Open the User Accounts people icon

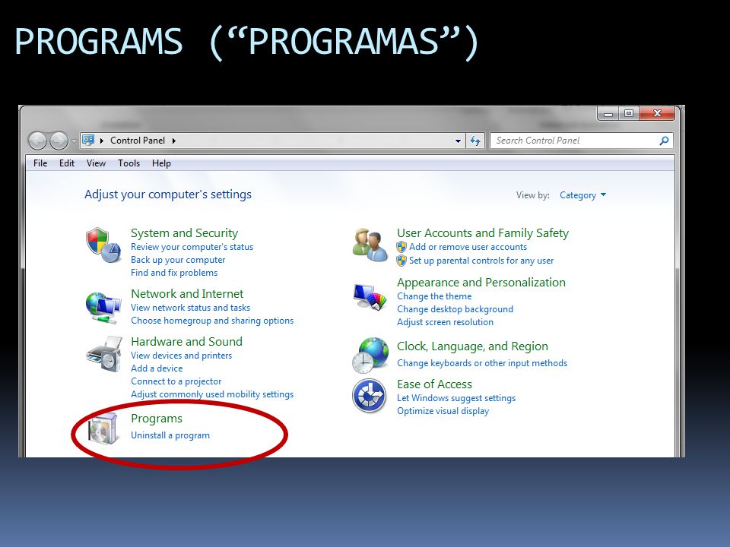[x=370, y=245]
